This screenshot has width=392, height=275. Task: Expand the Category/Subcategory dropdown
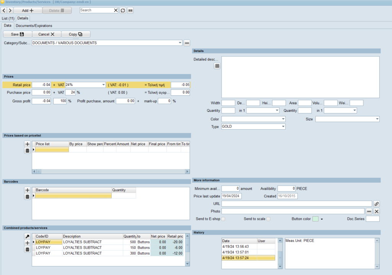(180, 43)
